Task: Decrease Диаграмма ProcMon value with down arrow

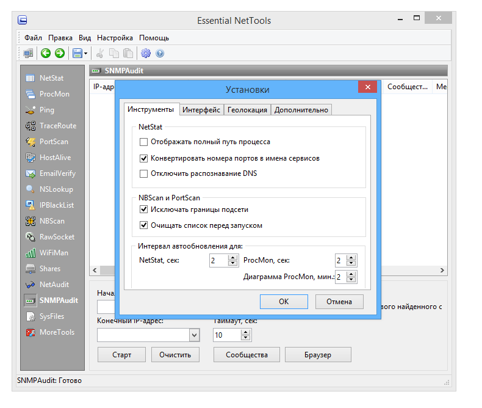Action: pyautogui.click(x=351, y=279)
